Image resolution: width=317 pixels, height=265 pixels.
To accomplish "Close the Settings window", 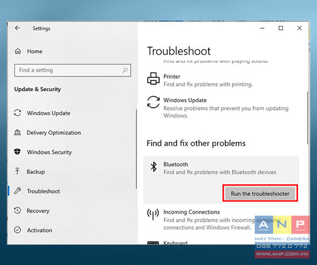I will pos(299,28).
